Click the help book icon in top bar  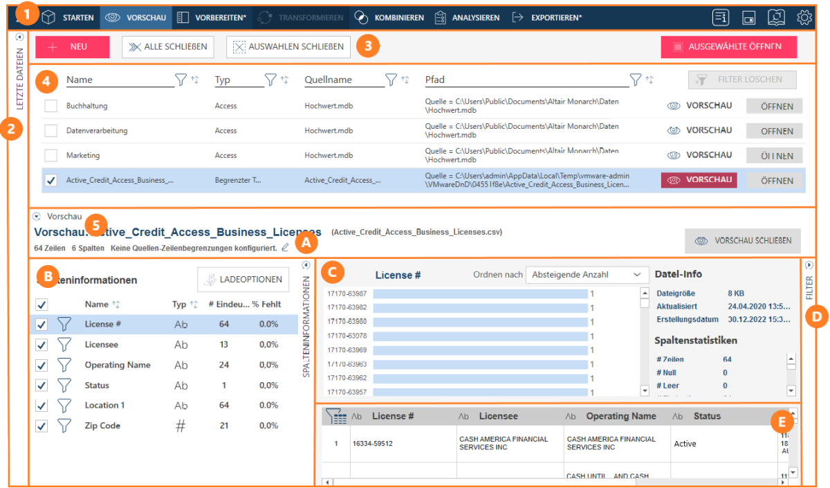click(776, 18)
